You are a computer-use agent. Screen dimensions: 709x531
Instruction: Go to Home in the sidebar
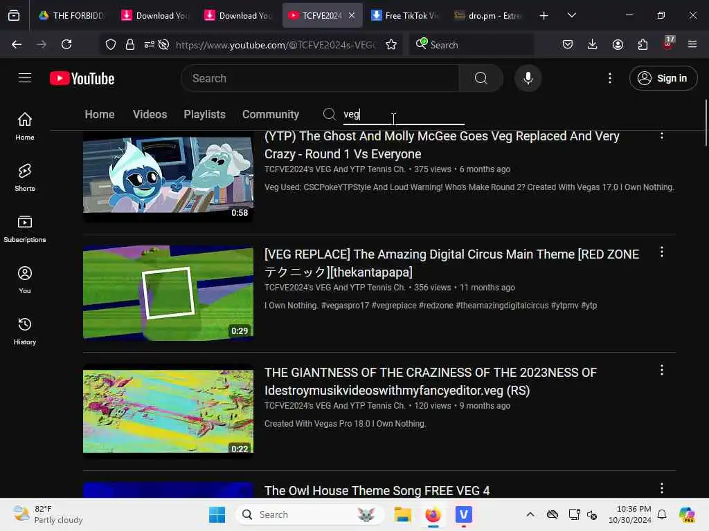(x=25, y=127)
